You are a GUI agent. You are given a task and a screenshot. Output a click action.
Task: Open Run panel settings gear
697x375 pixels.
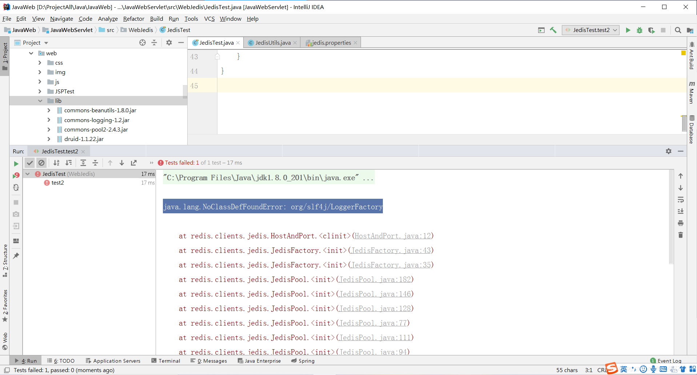click(669, 151)
